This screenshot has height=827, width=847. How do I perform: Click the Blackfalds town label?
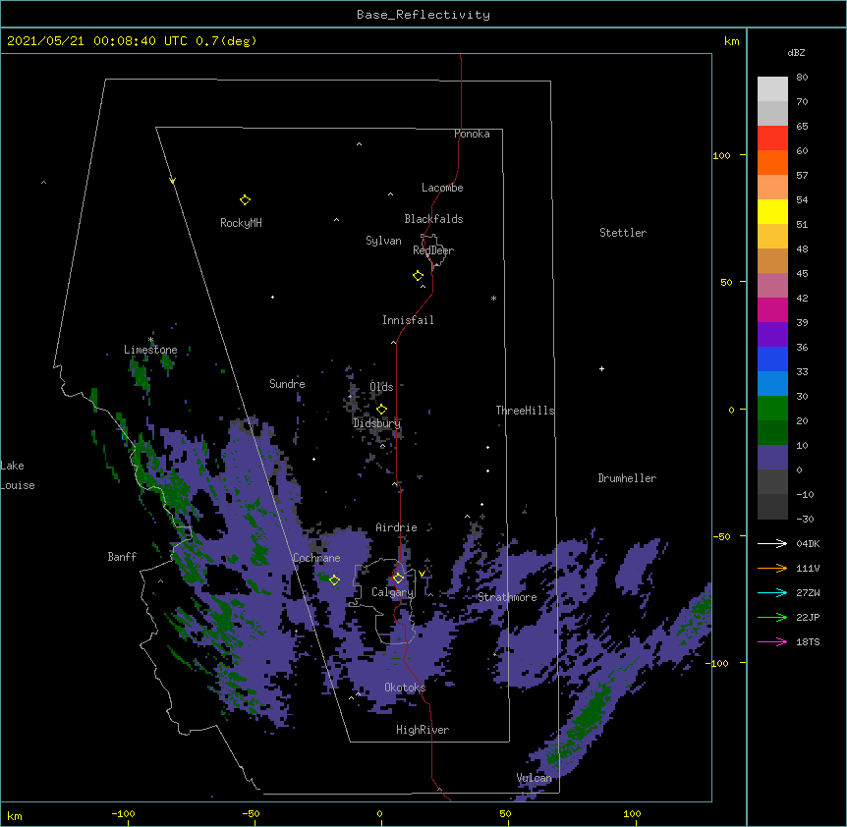coord(433,219)
